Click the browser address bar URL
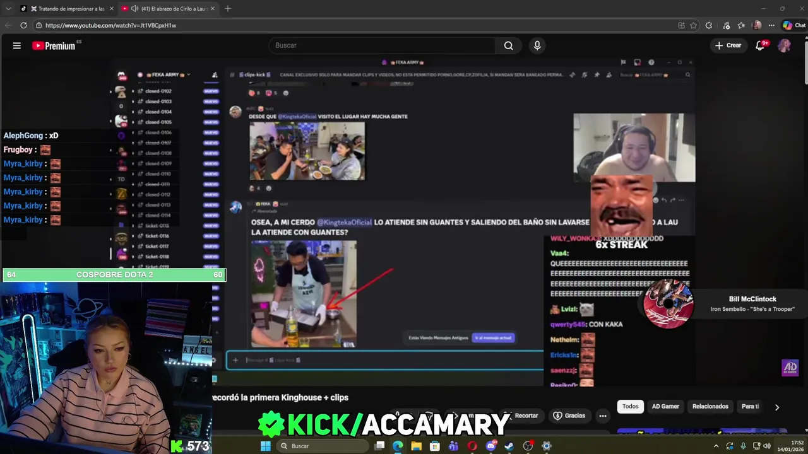808x454 pixels. point(110,25)
